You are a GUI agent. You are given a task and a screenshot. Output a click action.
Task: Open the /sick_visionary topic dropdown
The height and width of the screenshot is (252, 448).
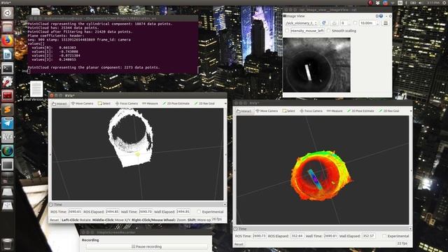point(302,23)
